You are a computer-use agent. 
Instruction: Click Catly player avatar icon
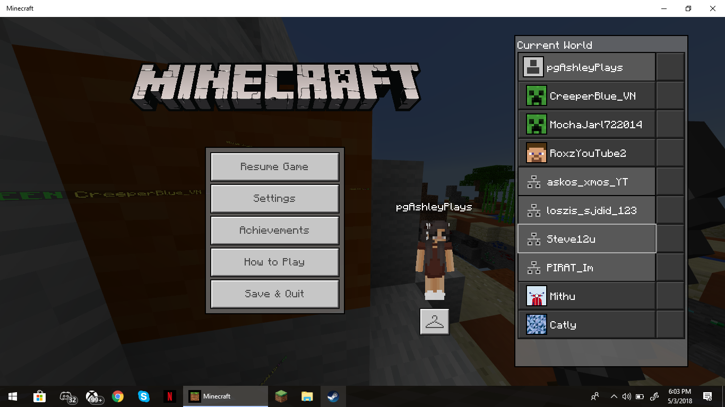tap(536, 325)
